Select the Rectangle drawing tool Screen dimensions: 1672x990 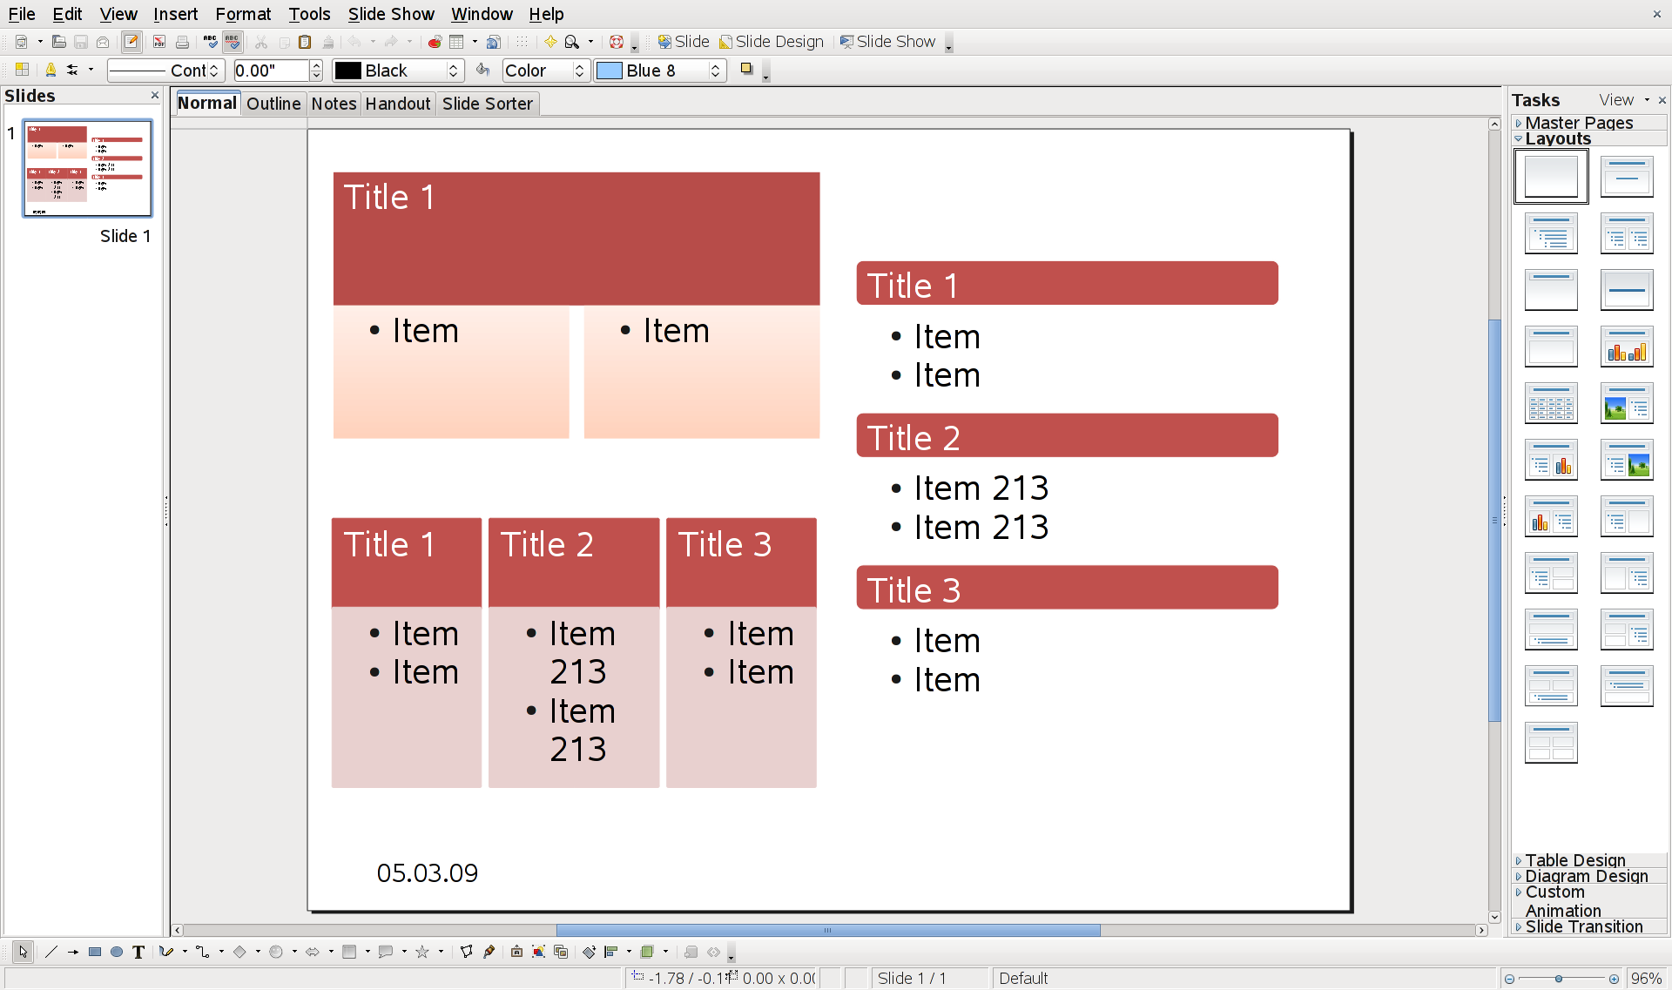pyautogui.click(x=95, y=952)
